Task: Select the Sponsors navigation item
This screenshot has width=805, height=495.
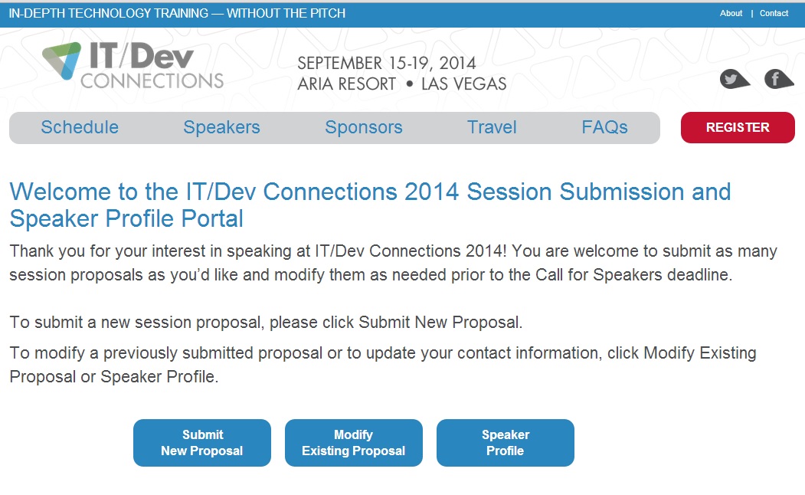Action: pyautogui.click(x=364, y=128)
